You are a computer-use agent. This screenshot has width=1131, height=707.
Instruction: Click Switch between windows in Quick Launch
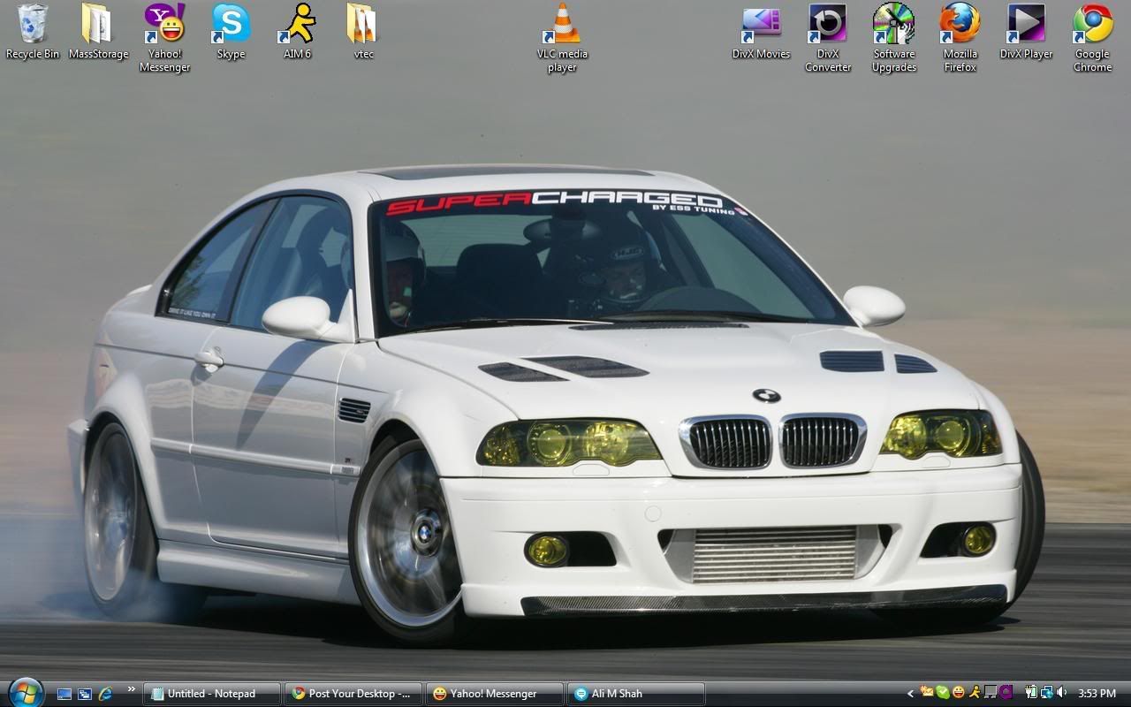point(85,694)
